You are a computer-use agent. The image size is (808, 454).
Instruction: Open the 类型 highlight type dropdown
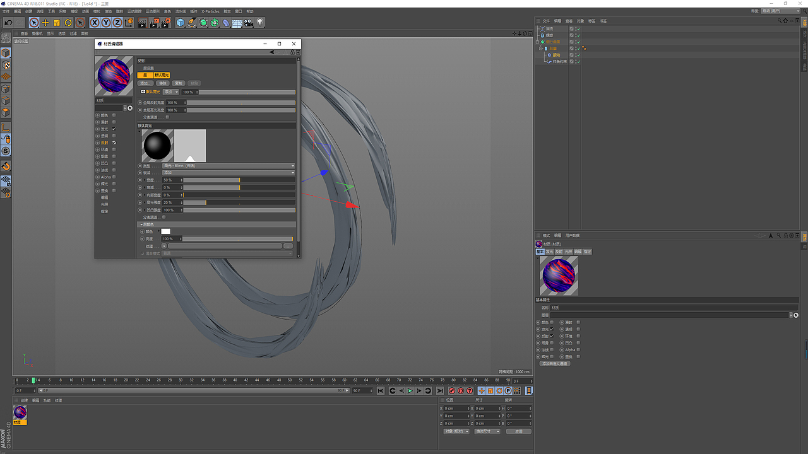coord(229,166)
